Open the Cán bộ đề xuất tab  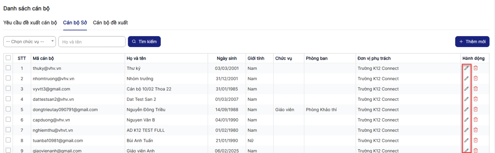110,23
